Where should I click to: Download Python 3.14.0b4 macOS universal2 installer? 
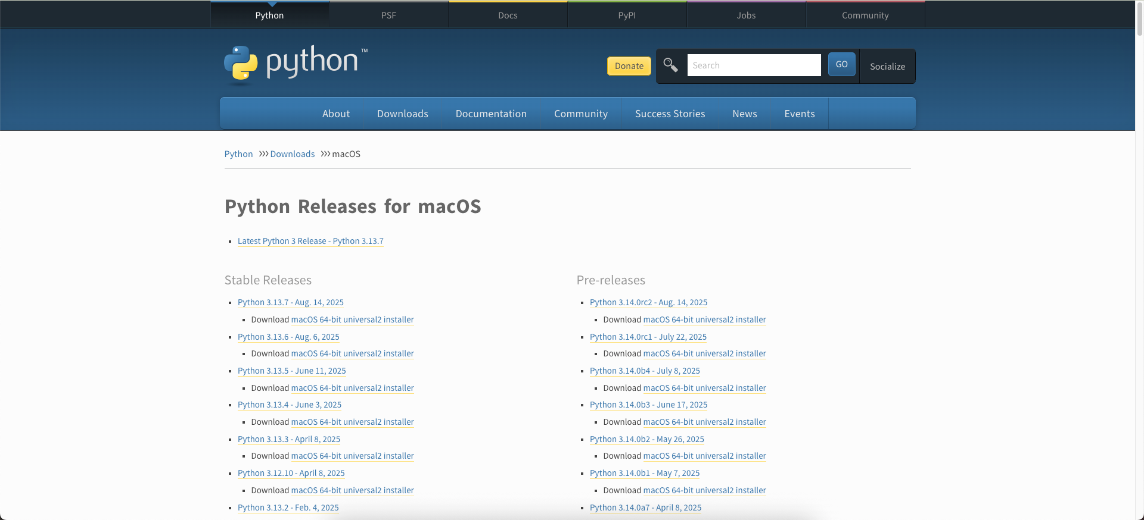coord(705,388)
